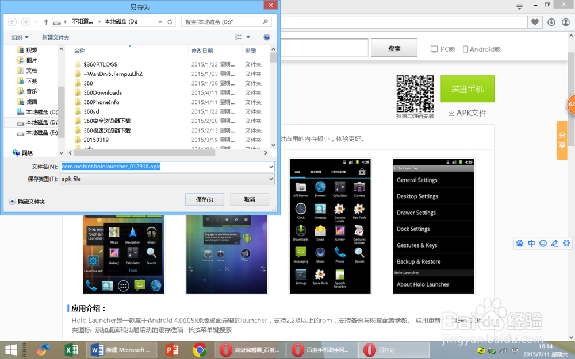575x359 pixels.
Task: Open PowerPoint from the taskbar
Action: tap(171, 350)
